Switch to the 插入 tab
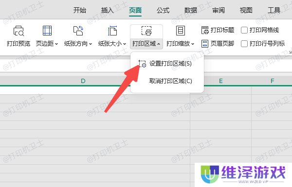This screenshot has height=187, width=292. [x=108, y=10]
